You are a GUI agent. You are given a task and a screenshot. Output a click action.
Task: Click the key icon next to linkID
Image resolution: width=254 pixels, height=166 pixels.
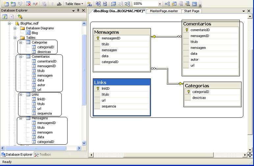pyautogui.click(x=98, y=89)
